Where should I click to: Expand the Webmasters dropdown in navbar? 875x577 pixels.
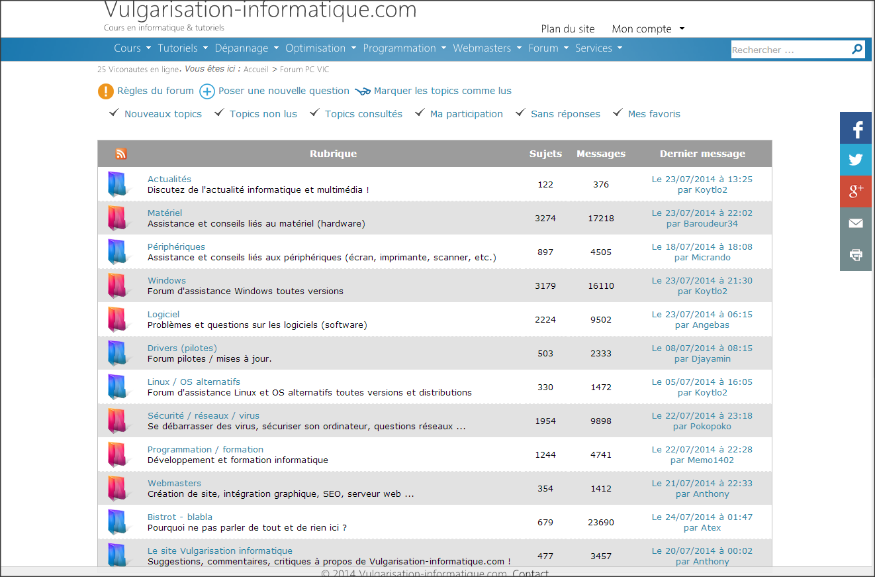pos(487,48)
